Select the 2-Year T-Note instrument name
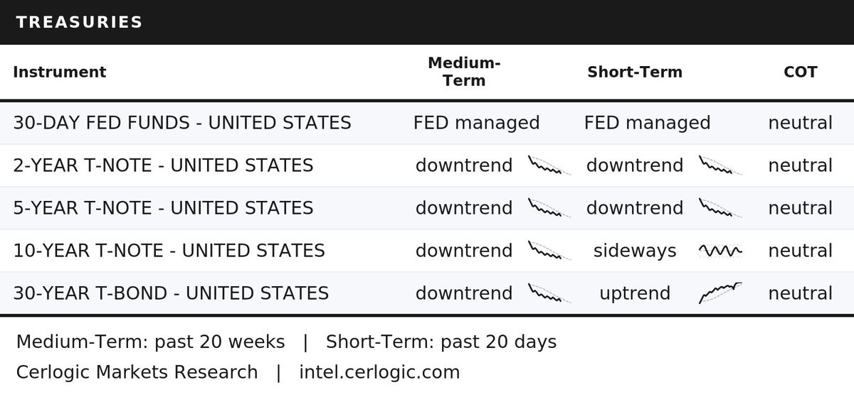Viewport: 854px width, 397px height. coord(163,165)
